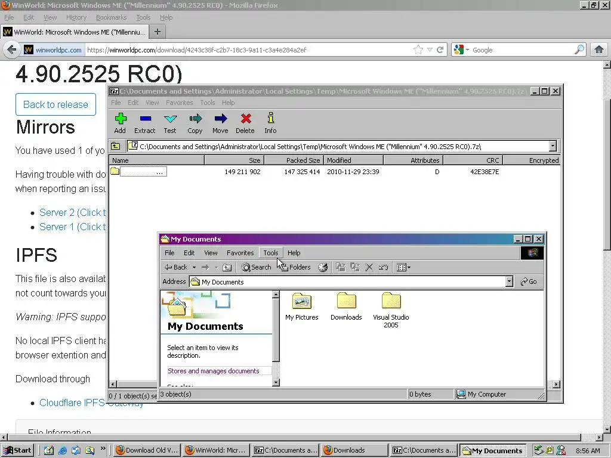Sort the 7-Zip list by Packed Size

point(294,160)
